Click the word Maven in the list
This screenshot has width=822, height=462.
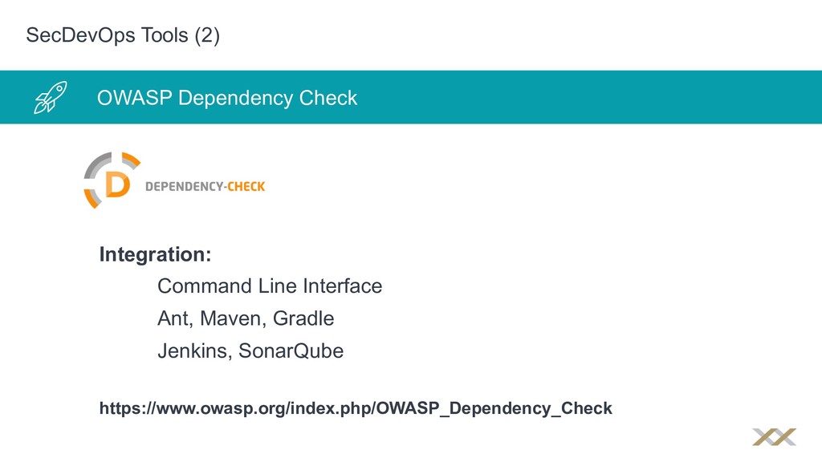[x=231, y=318]
